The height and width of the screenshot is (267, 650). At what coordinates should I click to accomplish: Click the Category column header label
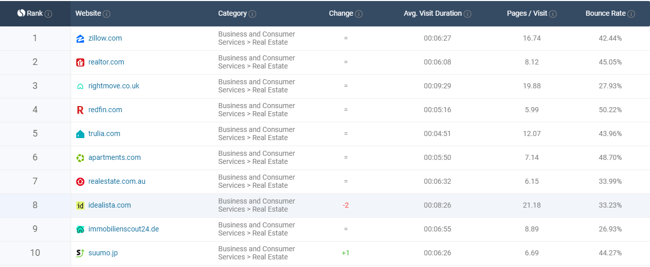click(x=232, y=13)
